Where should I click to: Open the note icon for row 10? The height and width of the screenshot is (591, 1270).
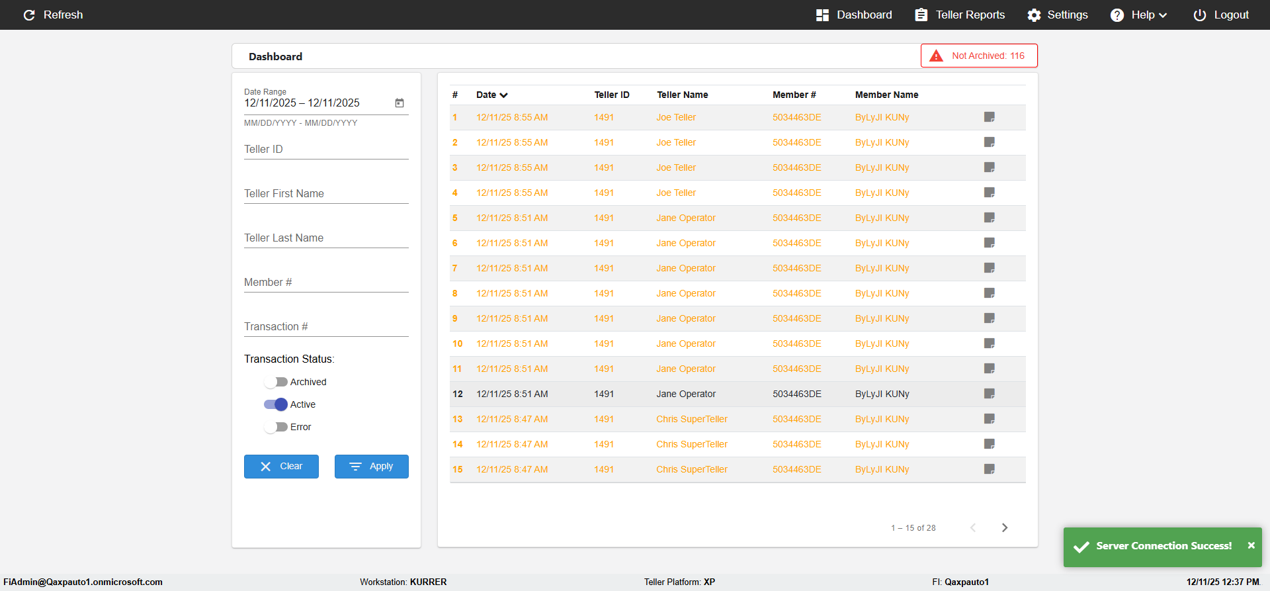[990, 343]
